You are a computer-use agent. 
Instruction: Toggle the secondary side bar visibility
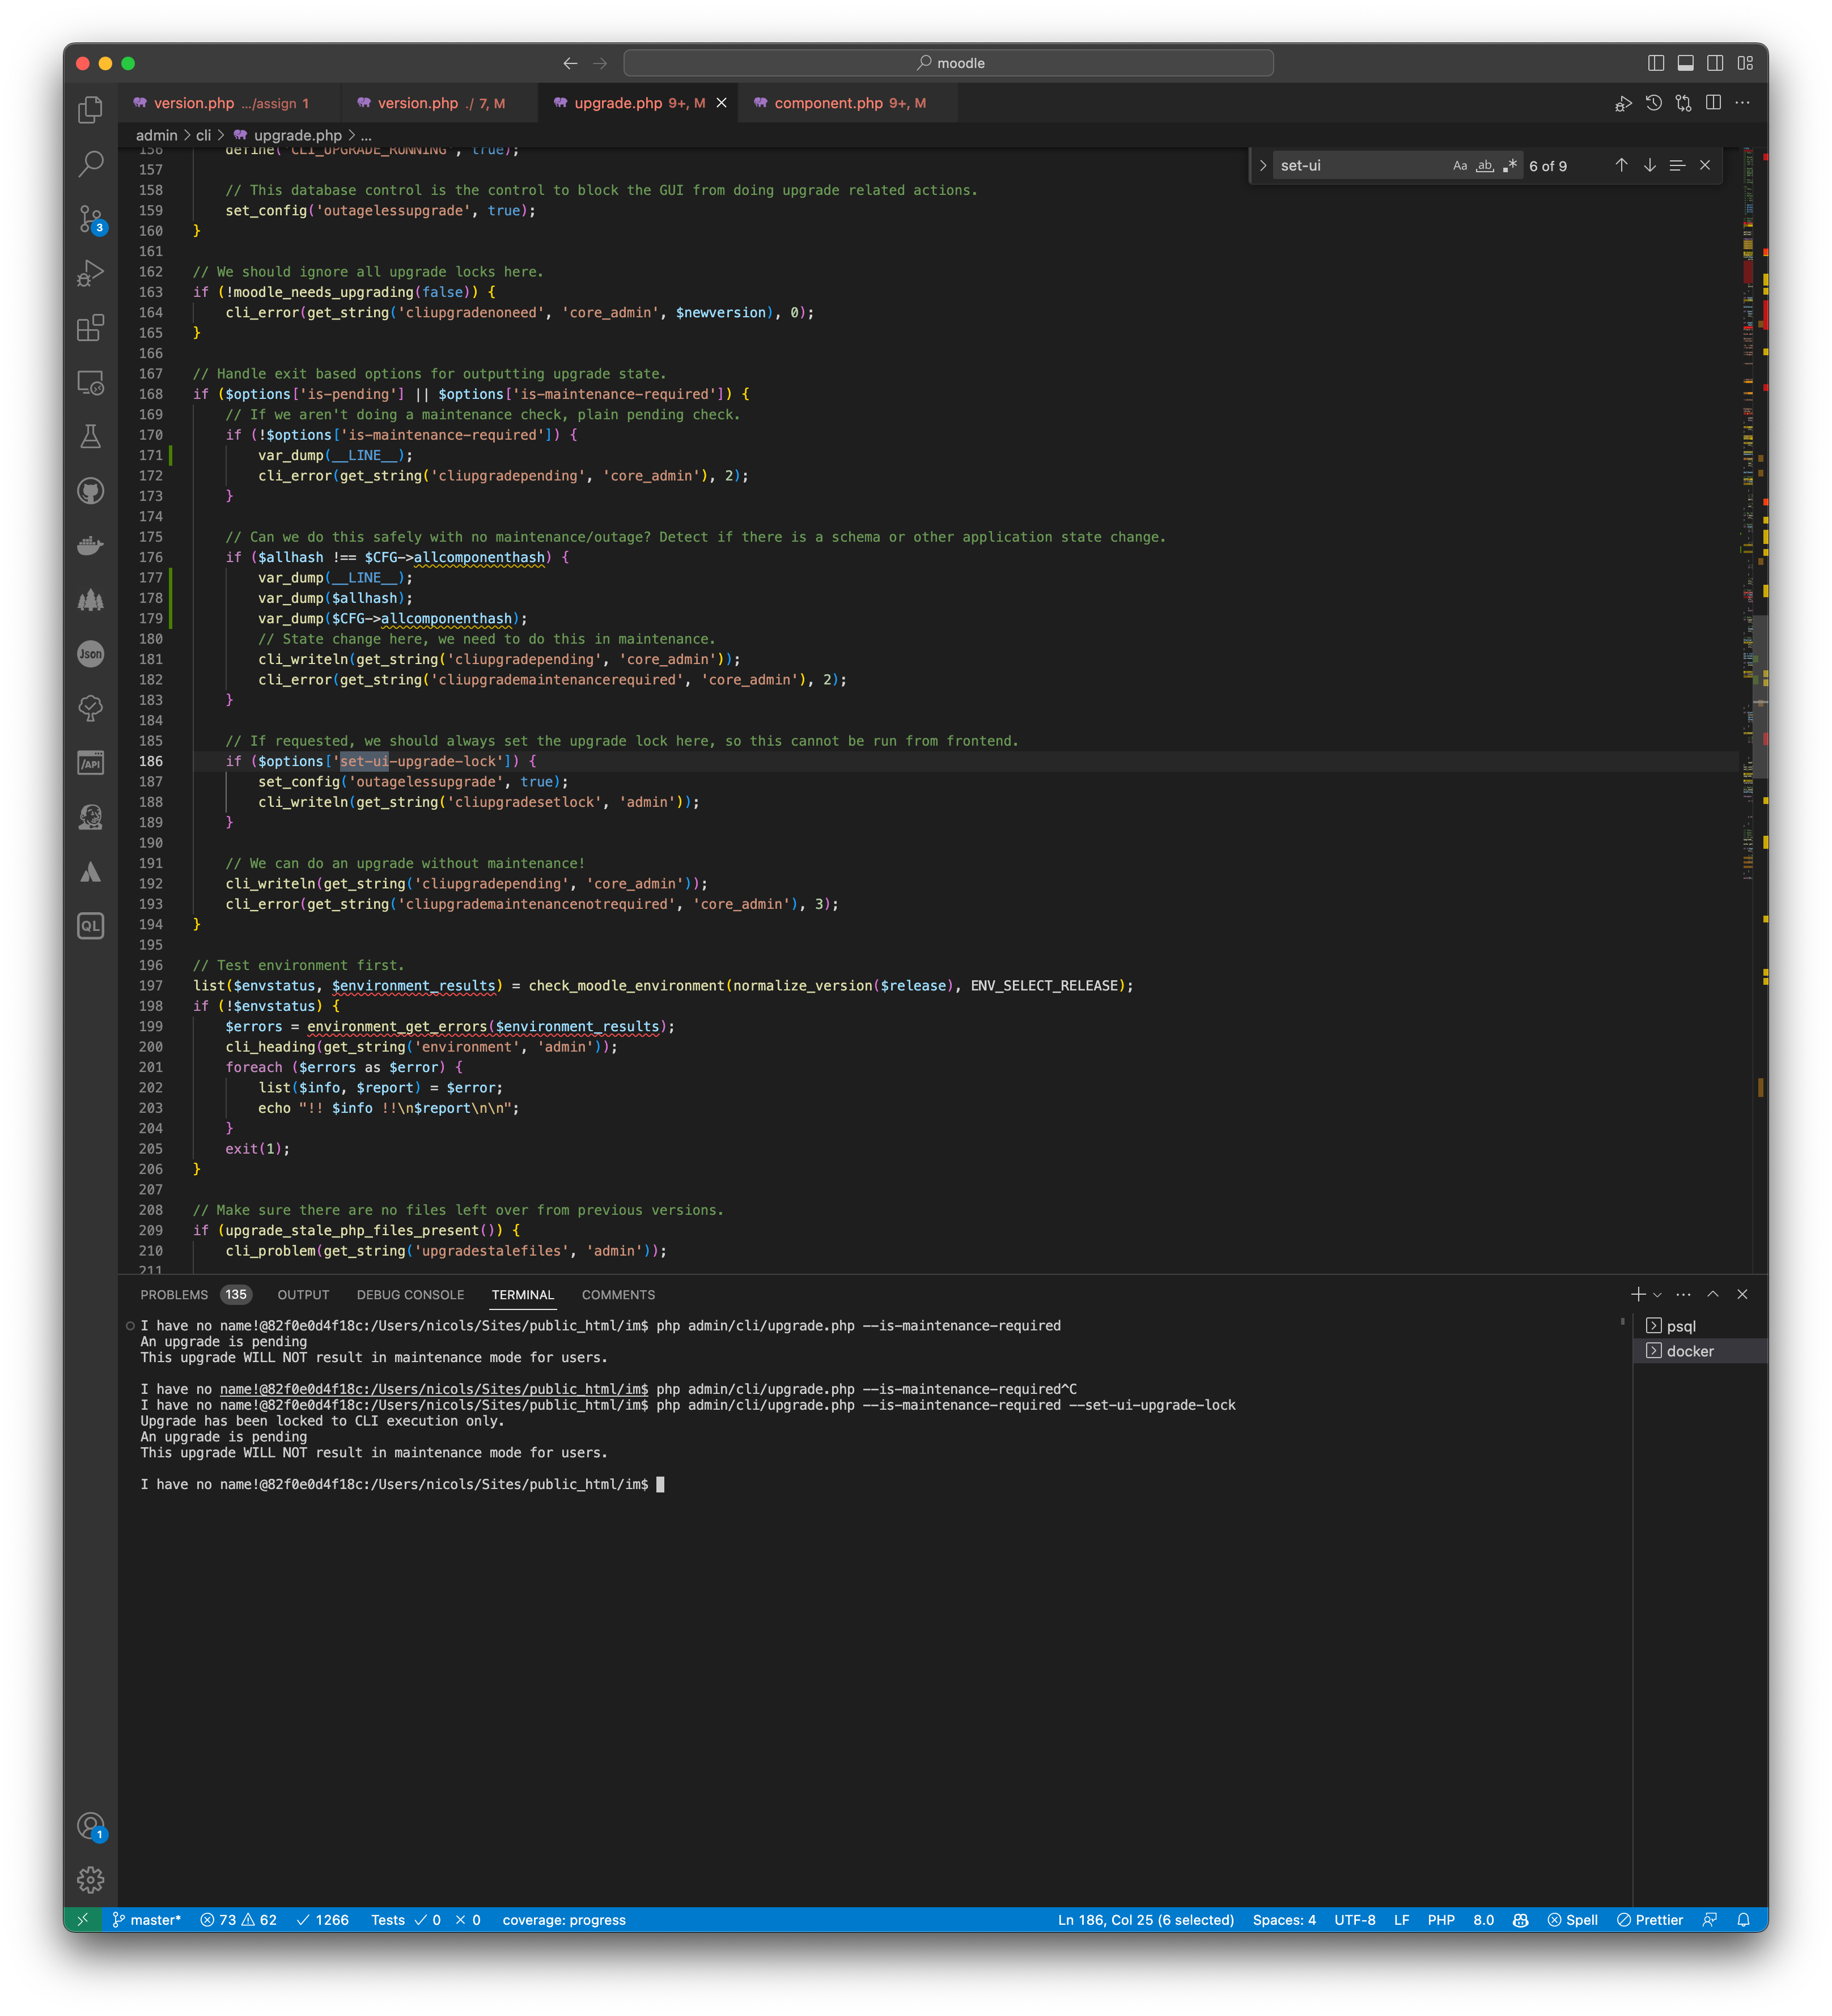tap(1715, 63)
